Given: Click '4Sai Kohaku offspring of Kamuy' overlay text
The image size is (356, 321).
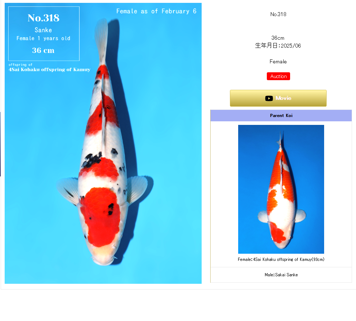Looking at the screenshot, I should [x=49, y=69].
